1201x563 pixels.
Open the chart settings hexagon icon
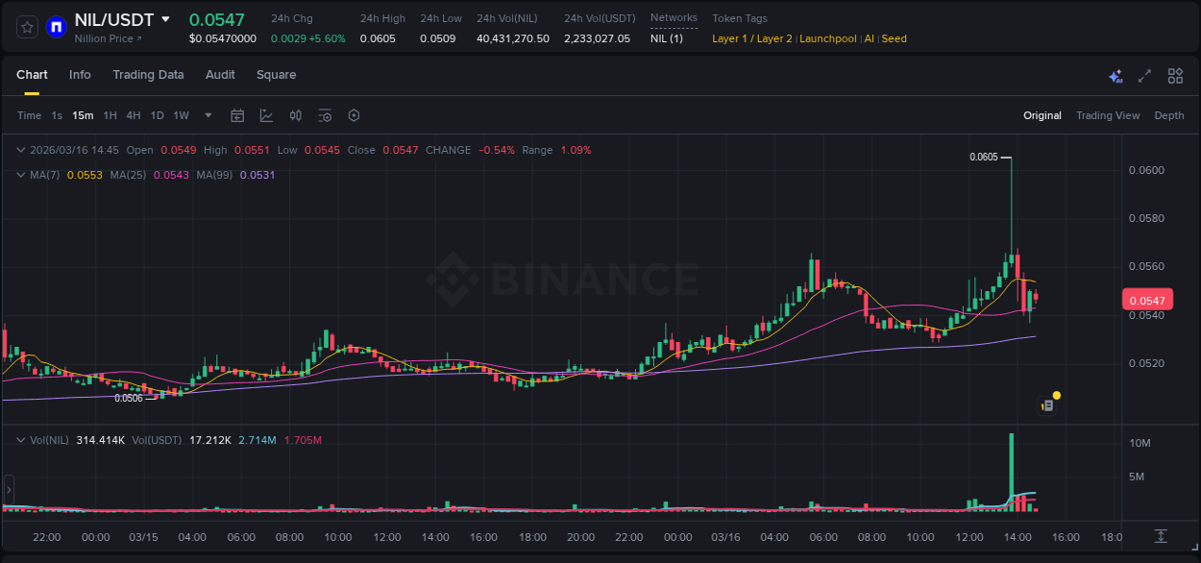pyautogui.click(x=354, y=115)
